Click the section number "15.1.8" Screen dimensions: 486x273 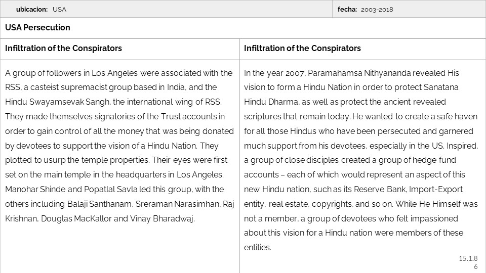point(468,259)
